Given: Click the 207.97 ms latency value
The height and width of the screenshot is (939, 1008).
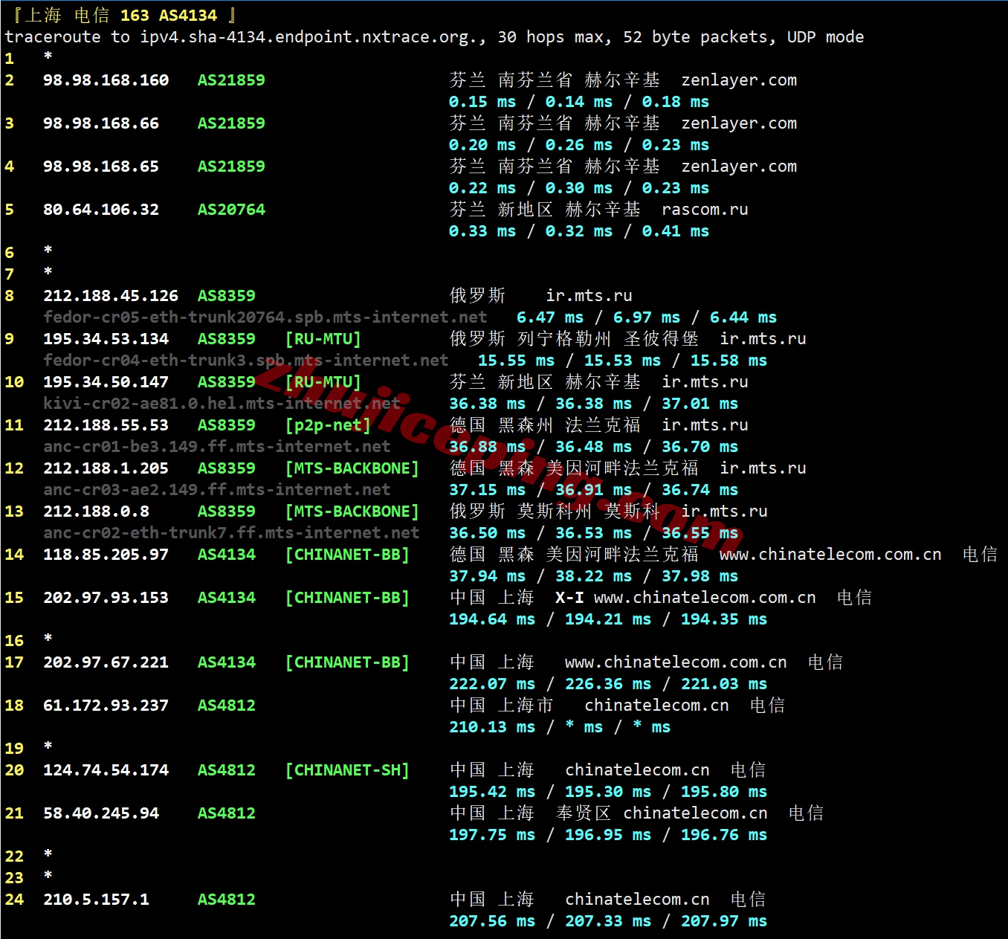Looking at the screenshot, I should pos(724,921).
